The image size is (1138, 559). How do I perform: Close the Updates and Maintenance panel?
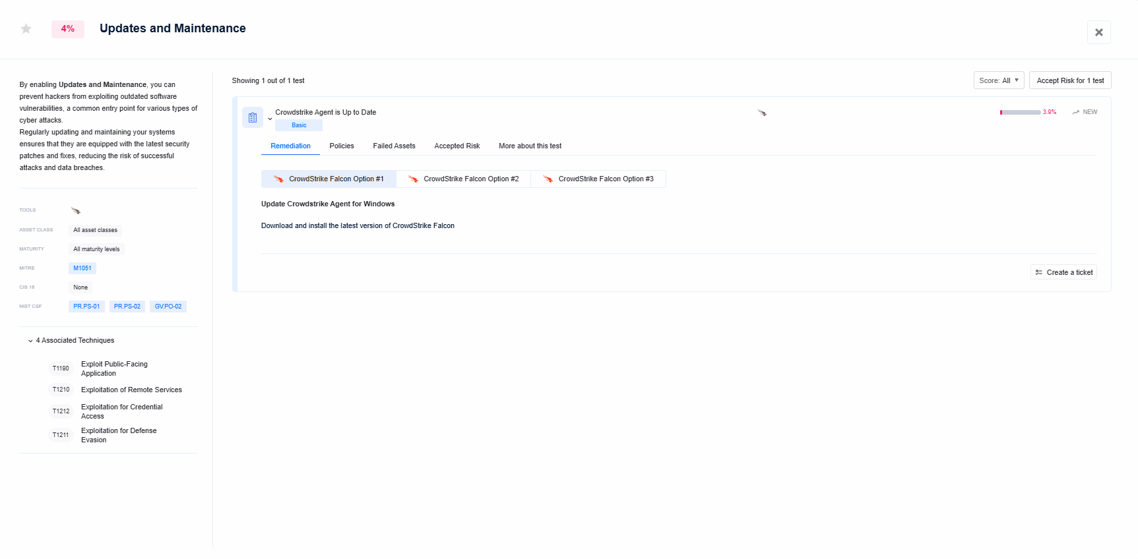click(1098, 32)
